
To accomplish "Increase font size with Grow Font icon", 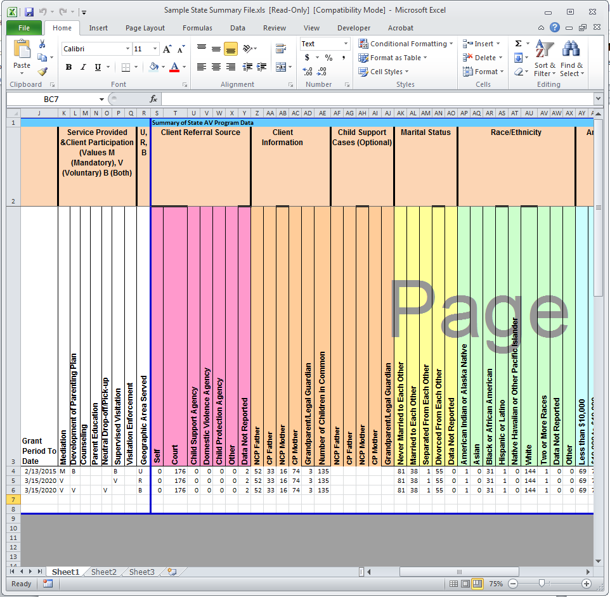I will 167,49.
